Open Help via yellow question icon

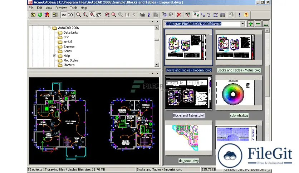click(x=246, y=15)
